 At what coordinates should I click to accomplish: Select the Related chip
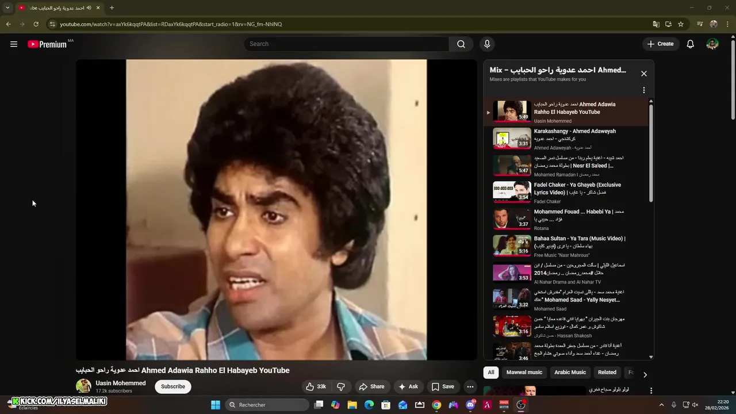(607, 372)
